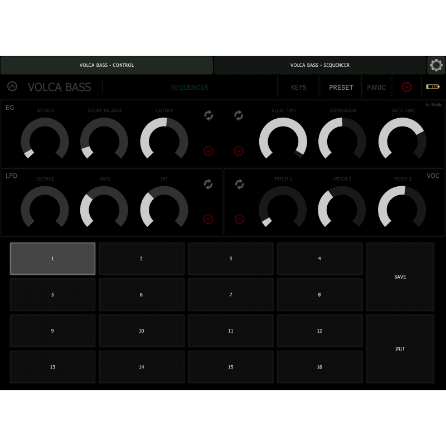This screenshot has width=446, height=446.
Task: Open the VOLCA BASS - SEQUENCER tab
Action: coord(320,65)
